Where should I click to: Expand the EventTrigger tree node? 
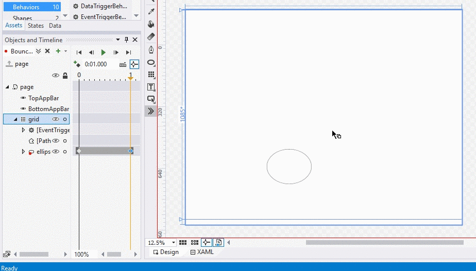pyautogui.click(x=23, y=130)
